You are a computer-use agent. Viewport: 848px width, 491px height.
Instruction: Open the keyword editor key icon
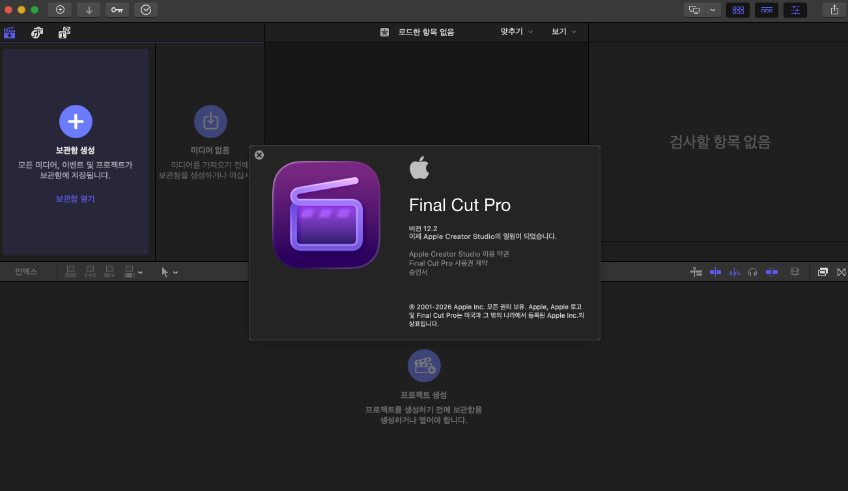tap(117, 10)
